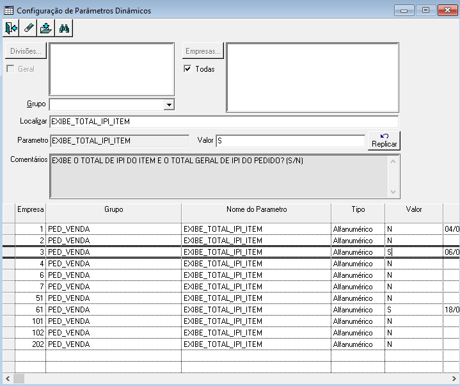The width and height of the screenshot is (460, 386).
Task: Click the exit door toolbar icon
Action: click(x=11, y=28)
